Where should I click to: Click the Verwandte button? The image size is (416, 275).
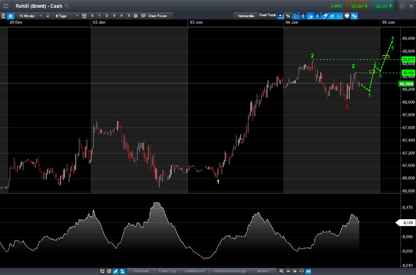[x=245, y=16]
